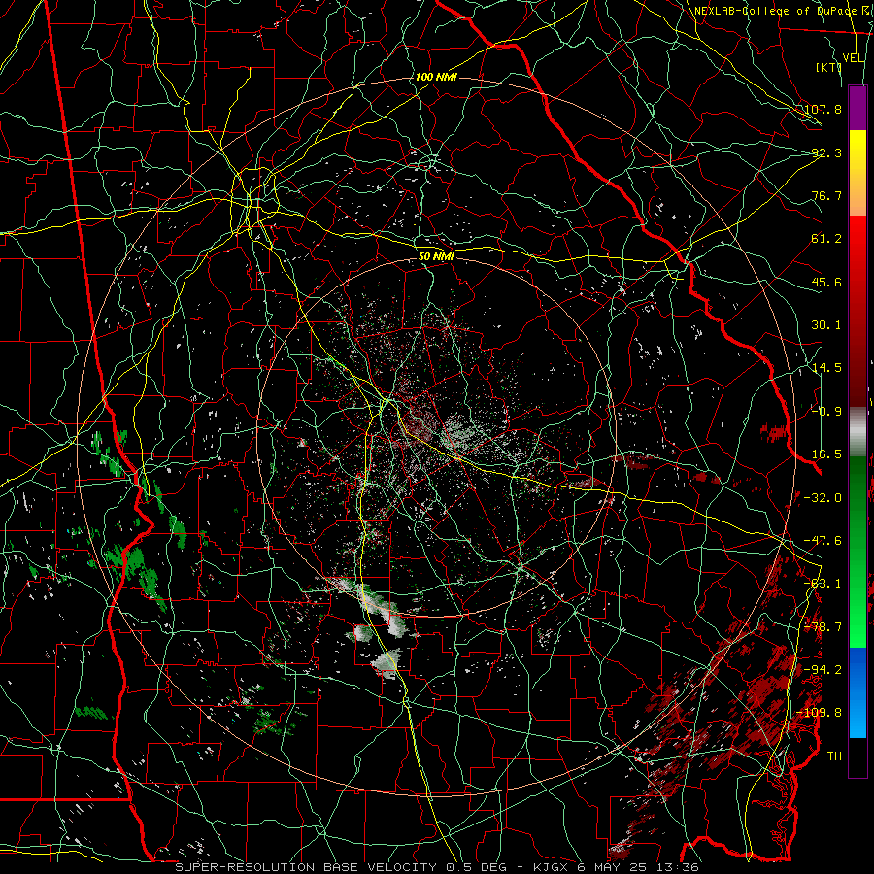Click the -78.7 velocity scale value

[x=823, y=627]
